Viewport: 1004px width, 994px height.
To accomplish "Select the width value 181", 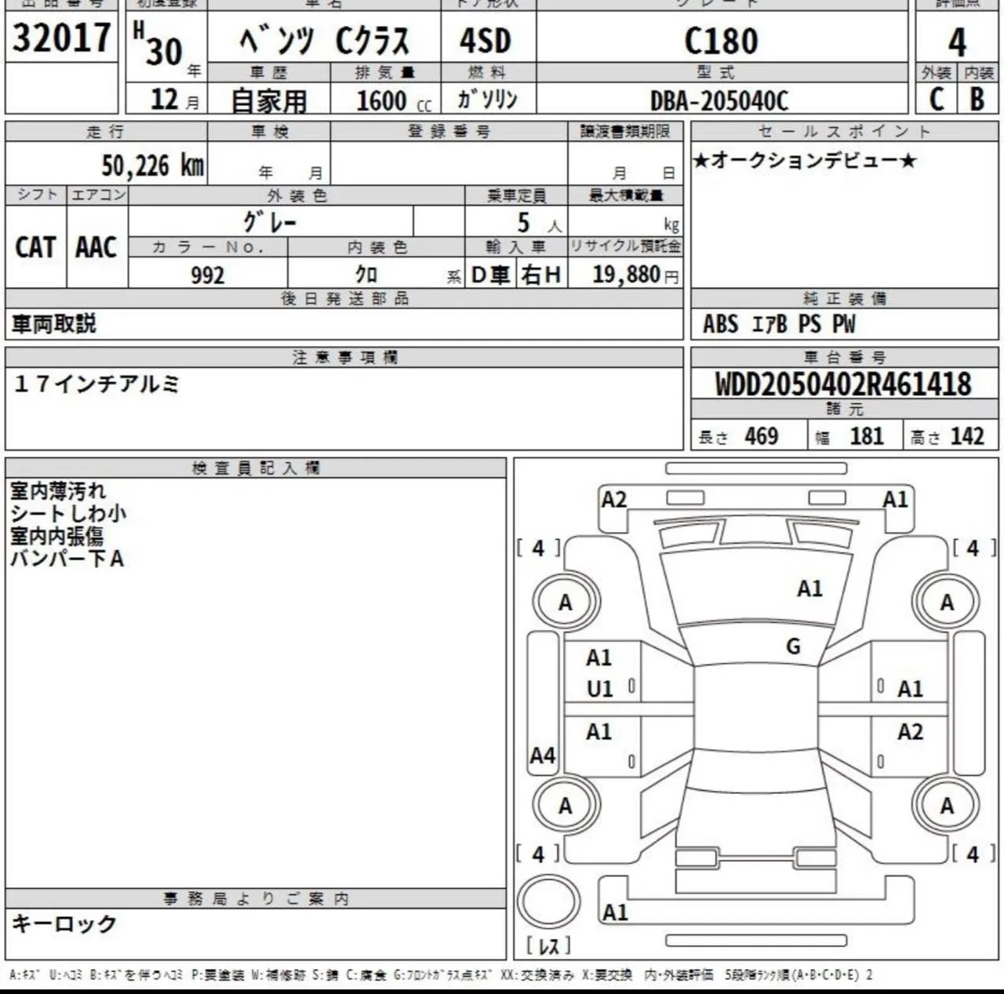I will pos(867,435).
